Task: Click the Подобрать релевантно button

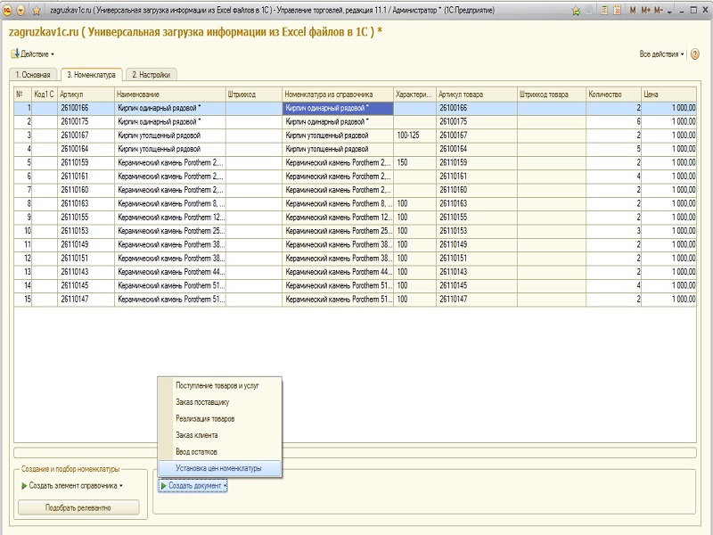Action: pyautogui.click(x=78, y=507)
